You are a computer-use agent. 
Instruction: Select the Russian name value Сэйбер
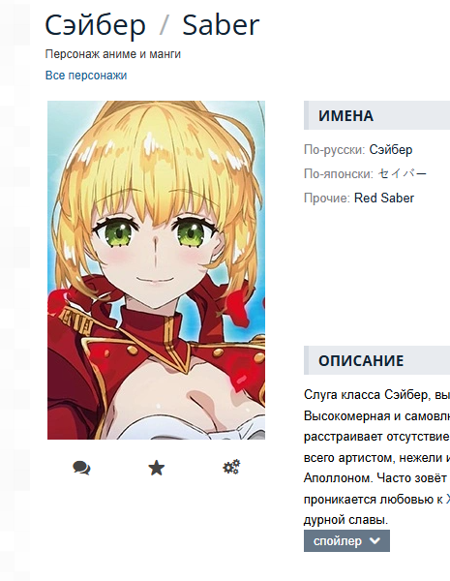point(391,150)
